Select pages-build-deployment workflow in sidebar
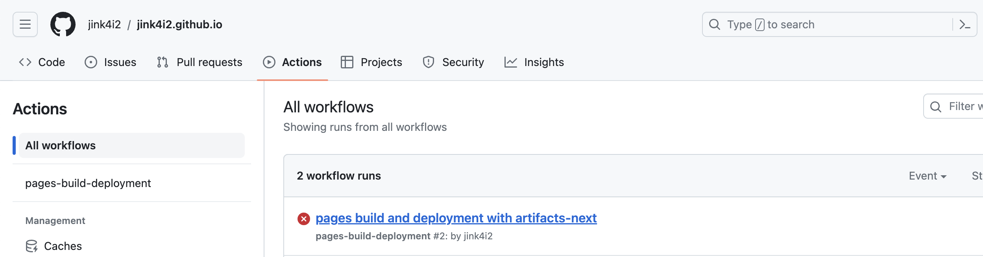The image size is (983, 257). coord(88,183)
